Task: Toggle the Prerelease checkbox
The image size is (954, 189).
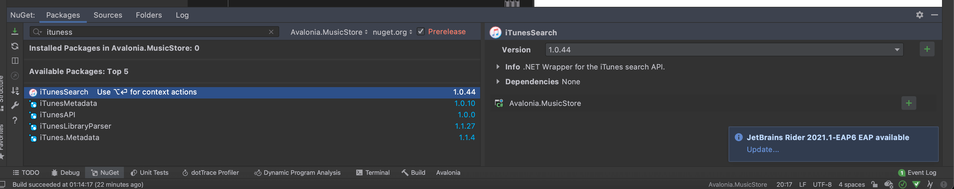Action: 420,31
